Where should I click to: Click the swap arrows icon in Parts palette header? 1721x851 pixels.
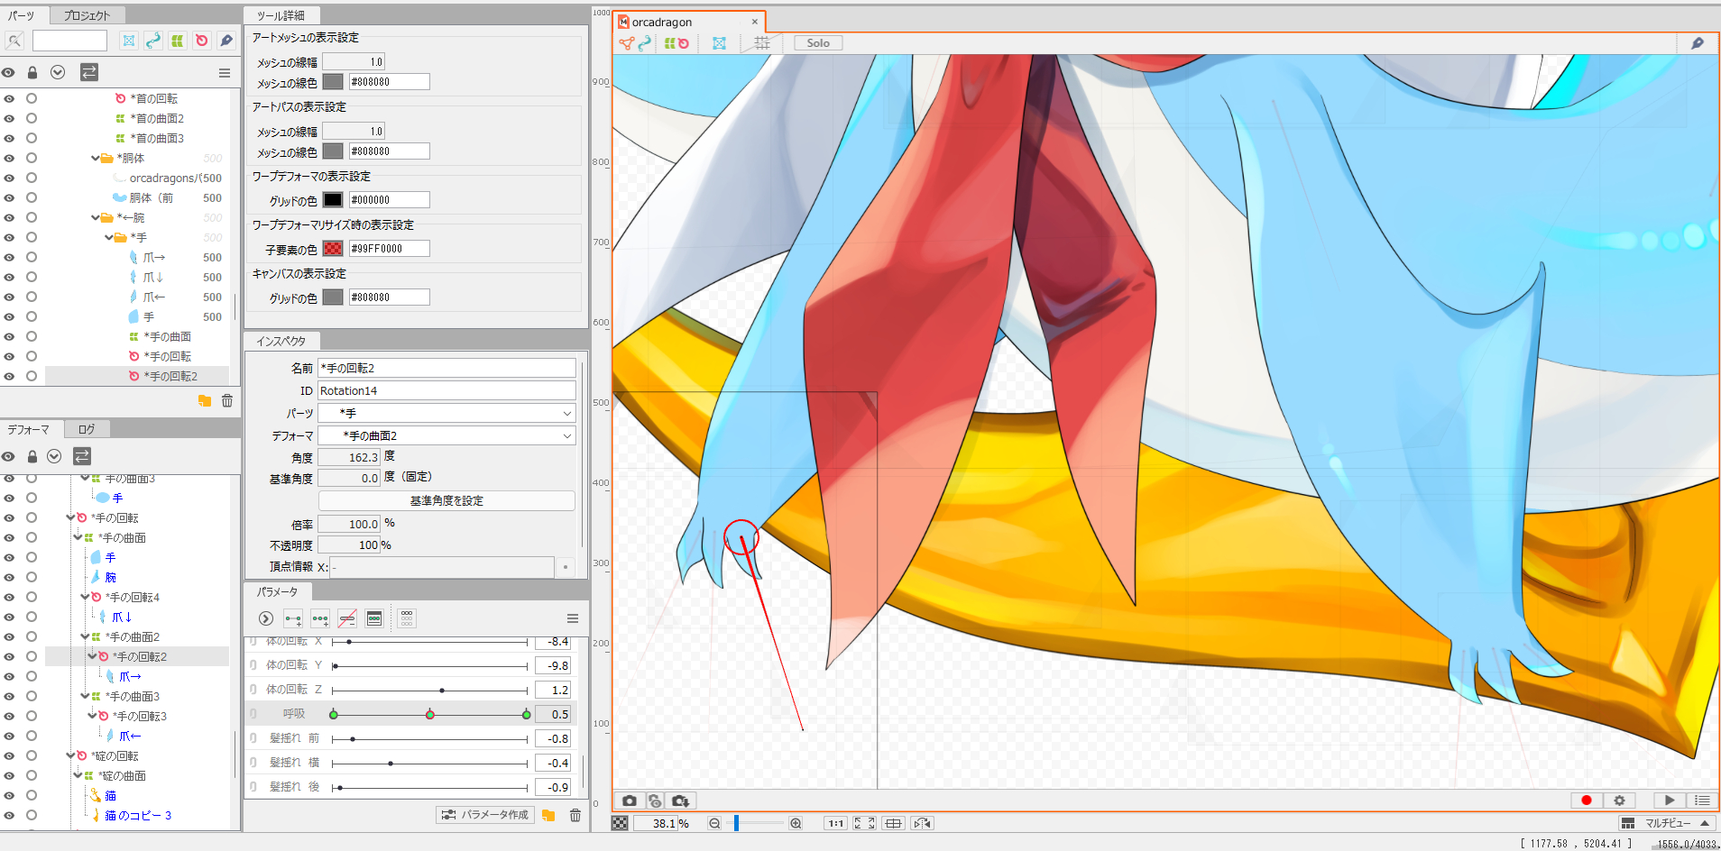pos(88,72)
